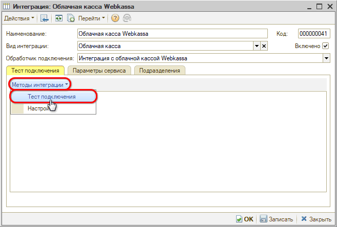The height and width of the screenshot is (227, 337).
Task: Open the Подразделения tab
Action: 160,71
